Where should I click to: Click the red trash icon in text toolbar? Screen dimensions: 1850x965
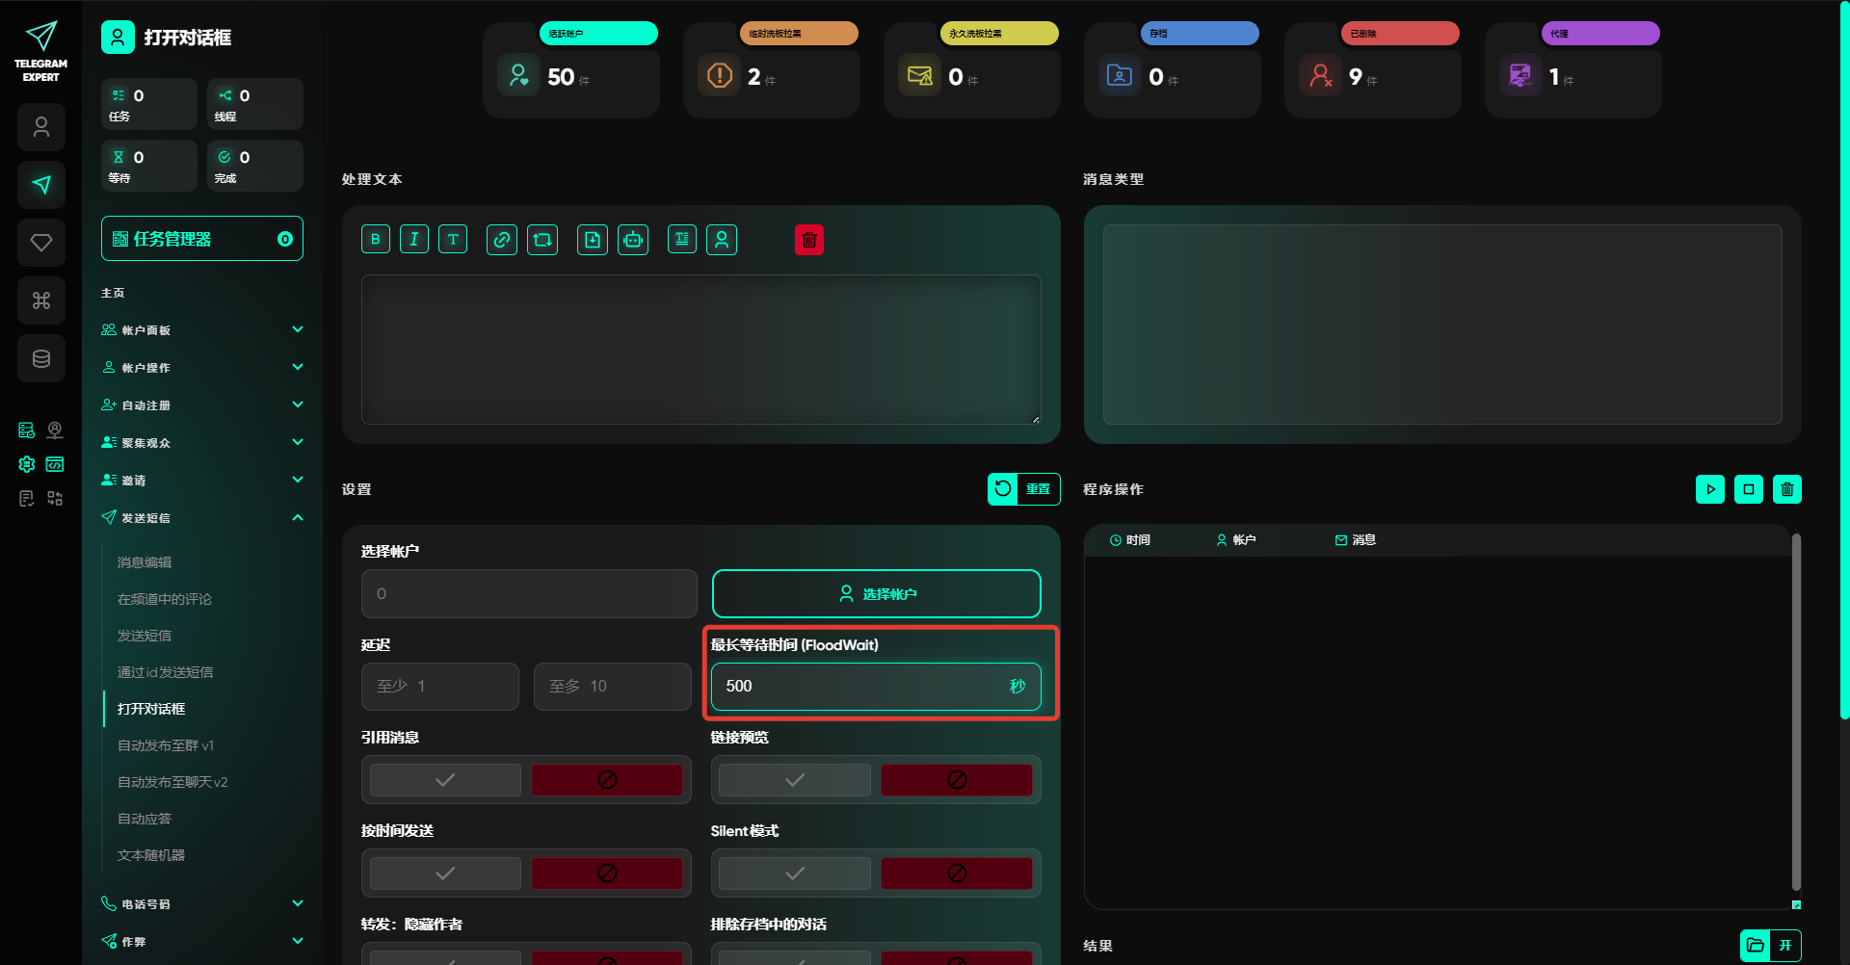tap(809, 240)
